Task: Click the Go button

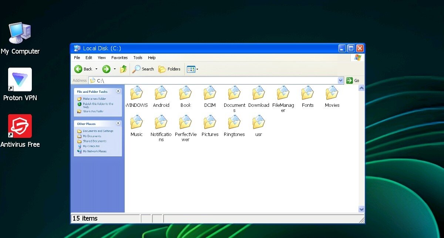Action: [x=353, y=81]
